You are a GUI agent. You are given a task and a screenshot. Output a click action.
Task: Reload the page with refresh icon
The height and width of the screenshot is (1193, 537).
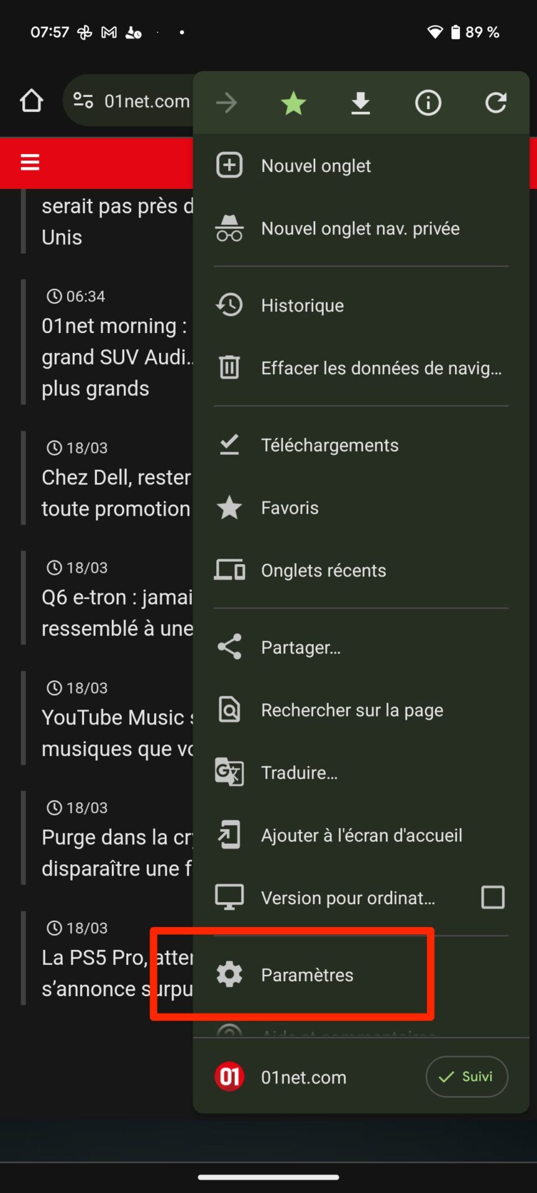(x=495, y=103)
